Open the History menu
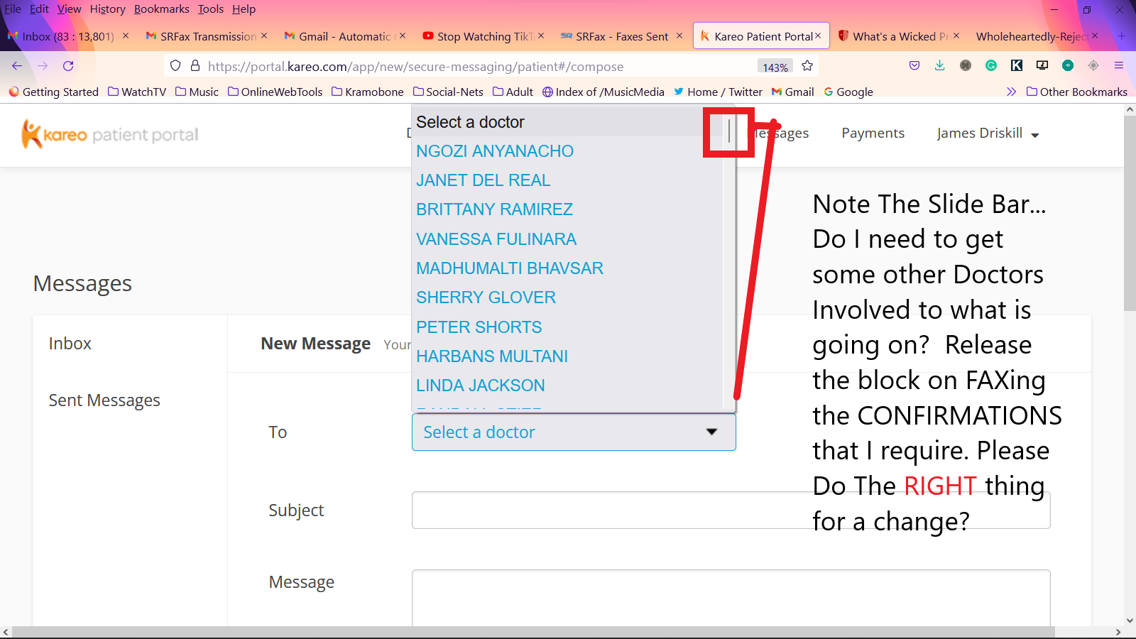The width and height of the screenshot is (1136, 639). point(107,9)
